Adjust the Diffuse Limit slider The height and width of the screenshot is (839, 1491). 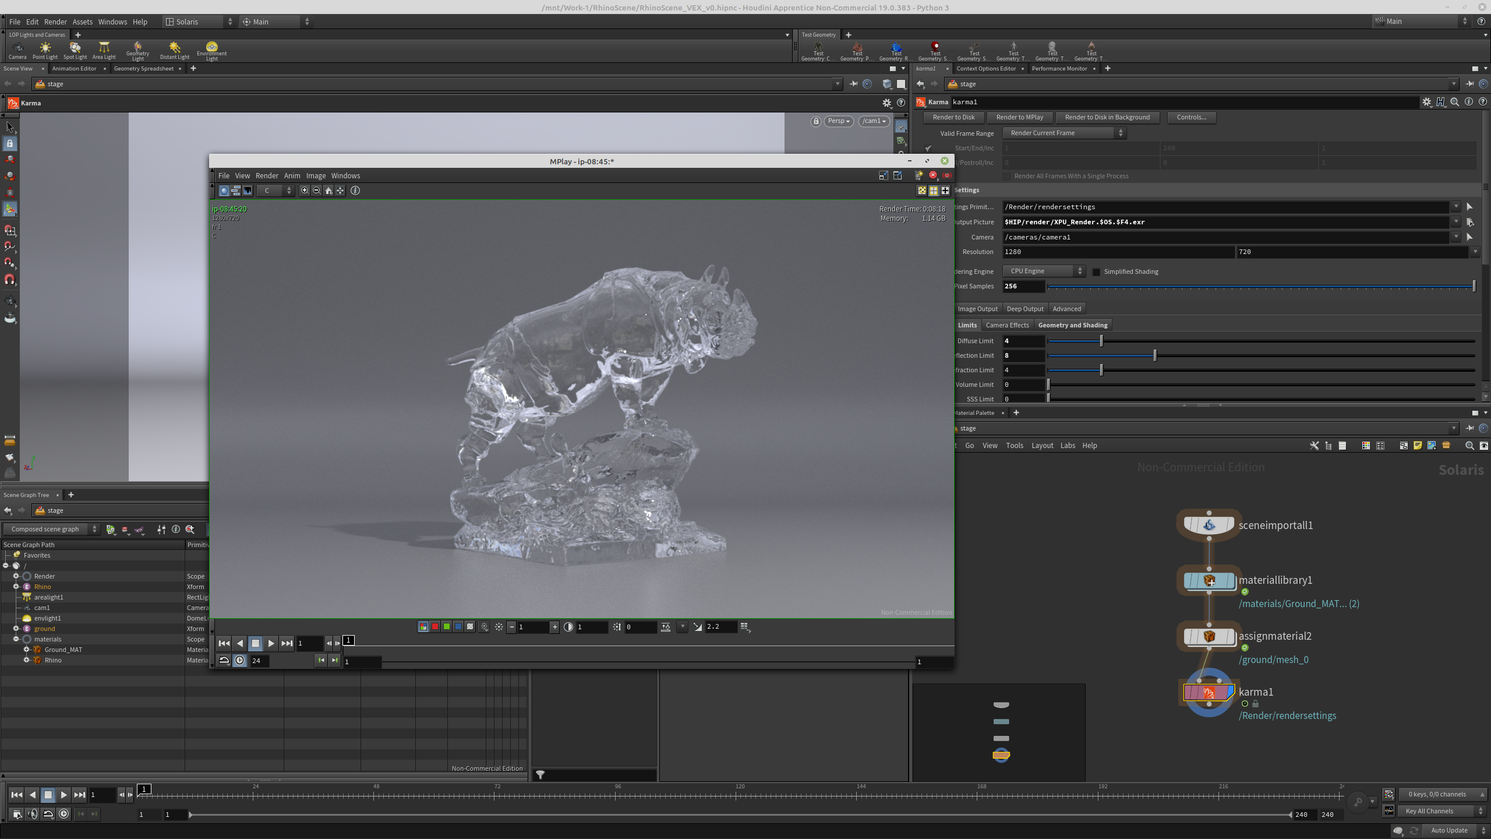(x=1101, y=341)
